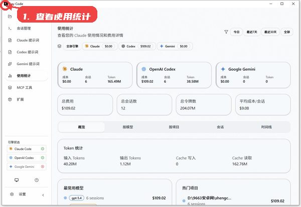Viewport: 301px width, 207px height.
Task: Open Claude 提示词 page
Action: (x=28, y=40)
